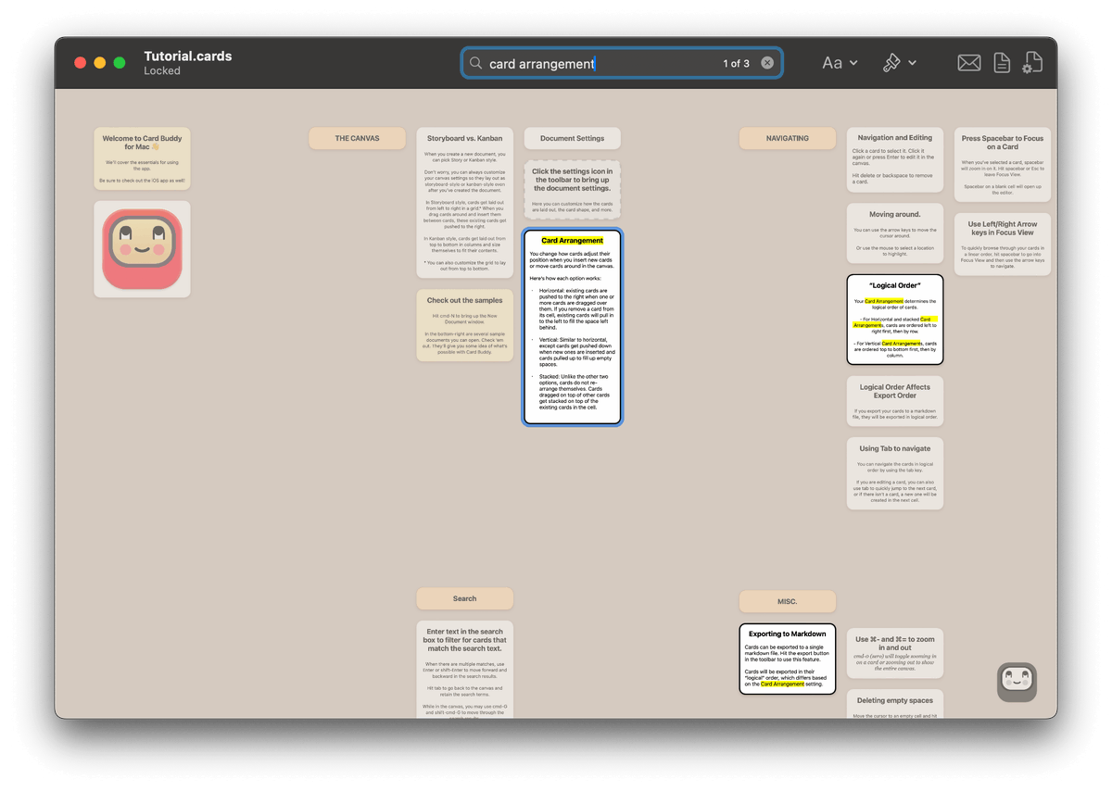Click the '1 of 3' search result counter
Screen dimensions: 1112x791
click(736, 63)
